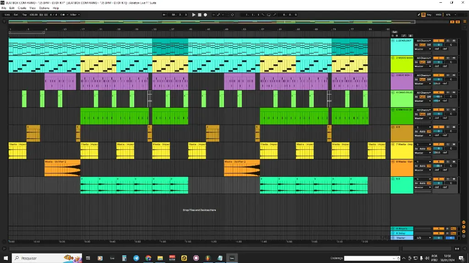Collapse the 1 ZENOLOGY track
Screen dimensions: 469x263
tap(393, 41)
